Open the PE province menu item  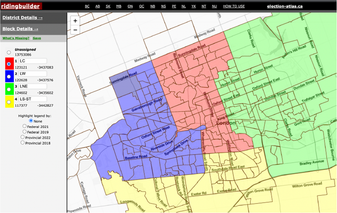click(x=174, y=6)
